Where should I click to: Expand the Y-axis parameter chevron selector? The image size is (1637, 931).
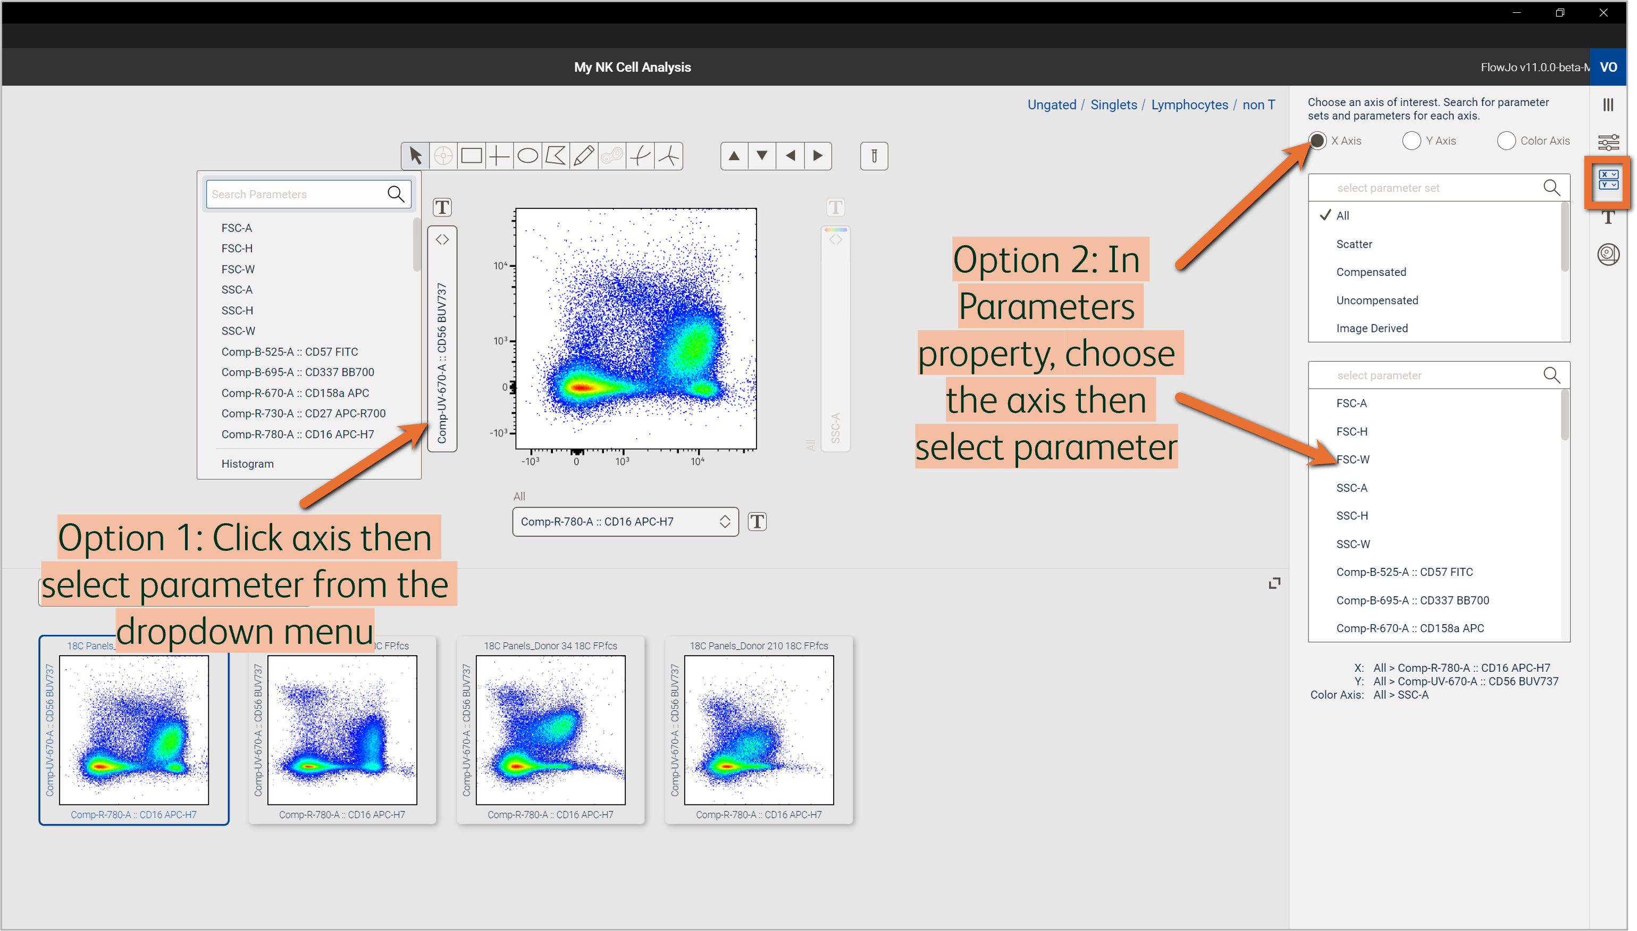[x=442, y=239]
